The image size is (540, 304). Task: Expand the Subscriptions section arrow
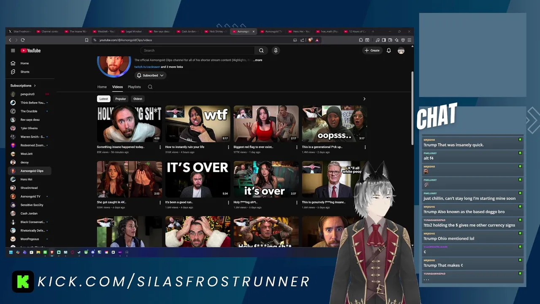coord(35,86)
